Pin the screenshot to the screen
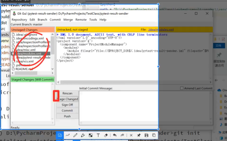 coord(139,135)
